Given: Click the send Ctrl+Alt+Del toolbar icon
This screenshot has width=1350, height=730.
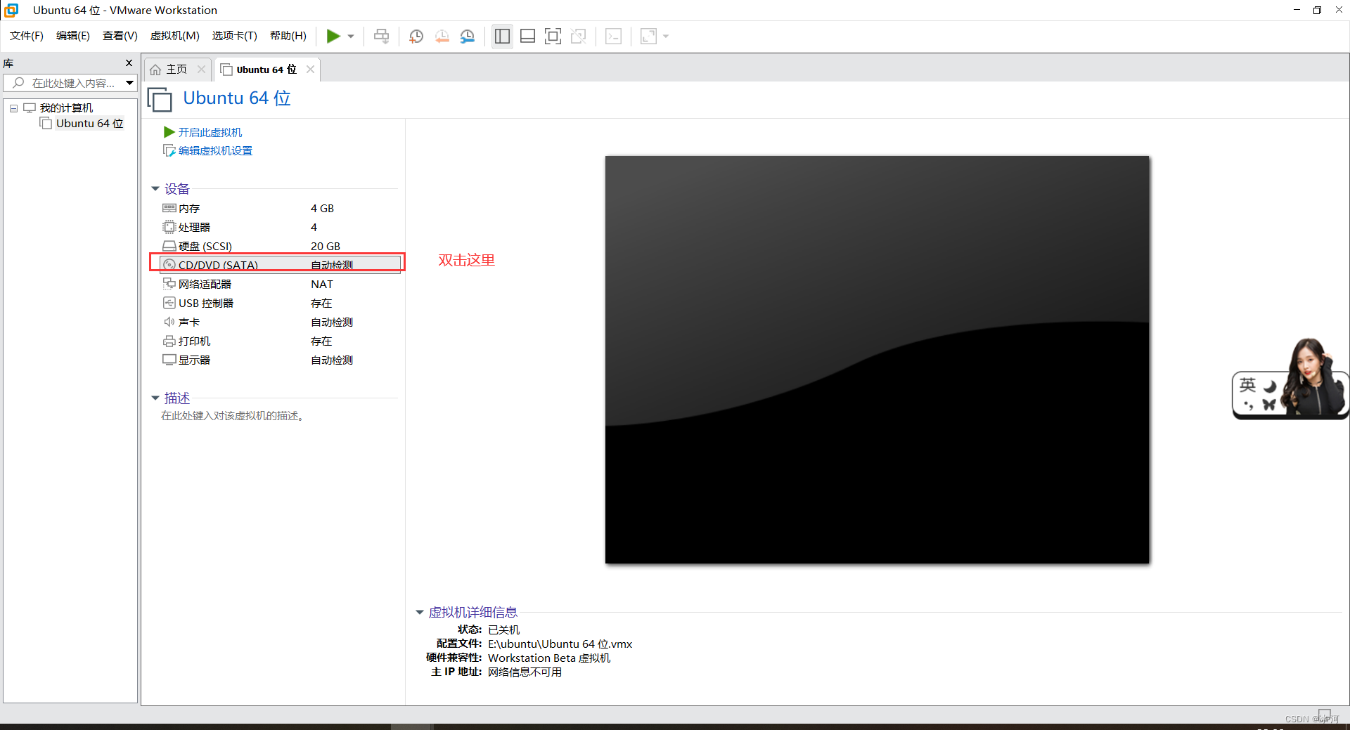Looking at the screenshot, I should click(380, 36).
